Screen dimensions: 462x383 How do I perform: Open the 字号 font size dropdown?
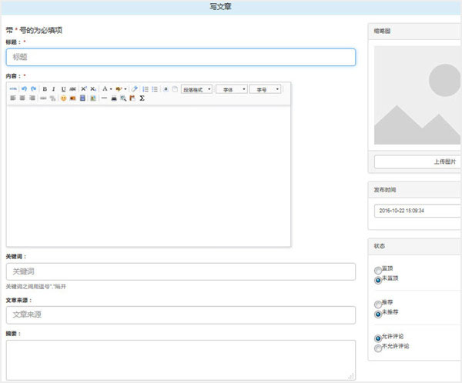[265, 89]
